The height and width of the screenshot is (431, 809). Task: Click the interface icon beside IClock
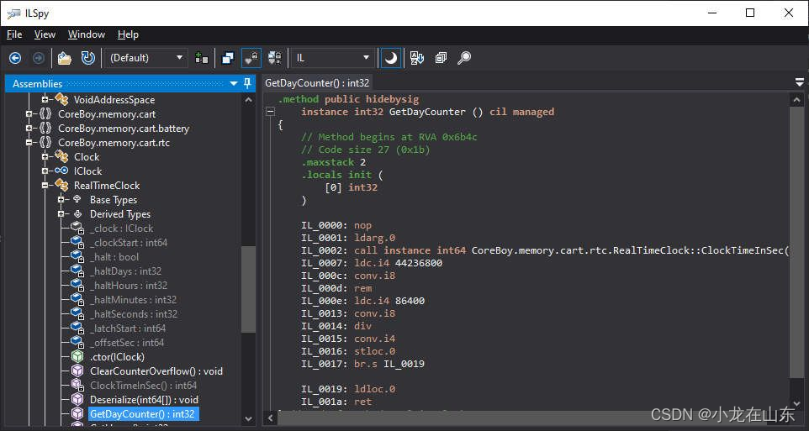click(x=61, y=171)
